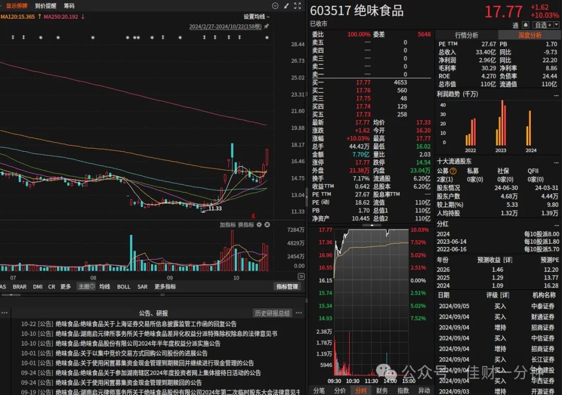Collapse the order book using top triangle handle
Image resolution: width=562 pixels, height=395 pixels.
coord(372,225)
